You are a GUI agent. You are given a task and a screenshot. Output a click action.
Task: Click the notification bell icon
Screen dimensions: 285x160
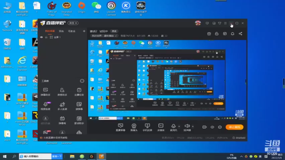click(233, 34)
